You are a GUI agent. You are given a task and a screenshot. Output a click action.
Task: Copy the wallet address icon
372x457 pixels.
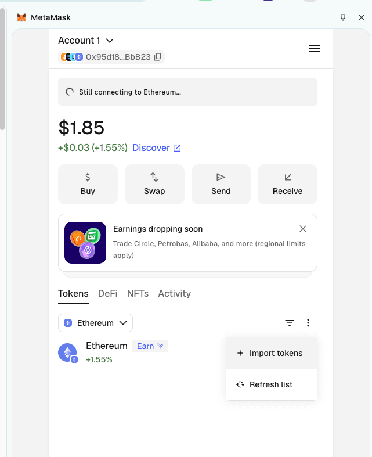click(158, 57)
